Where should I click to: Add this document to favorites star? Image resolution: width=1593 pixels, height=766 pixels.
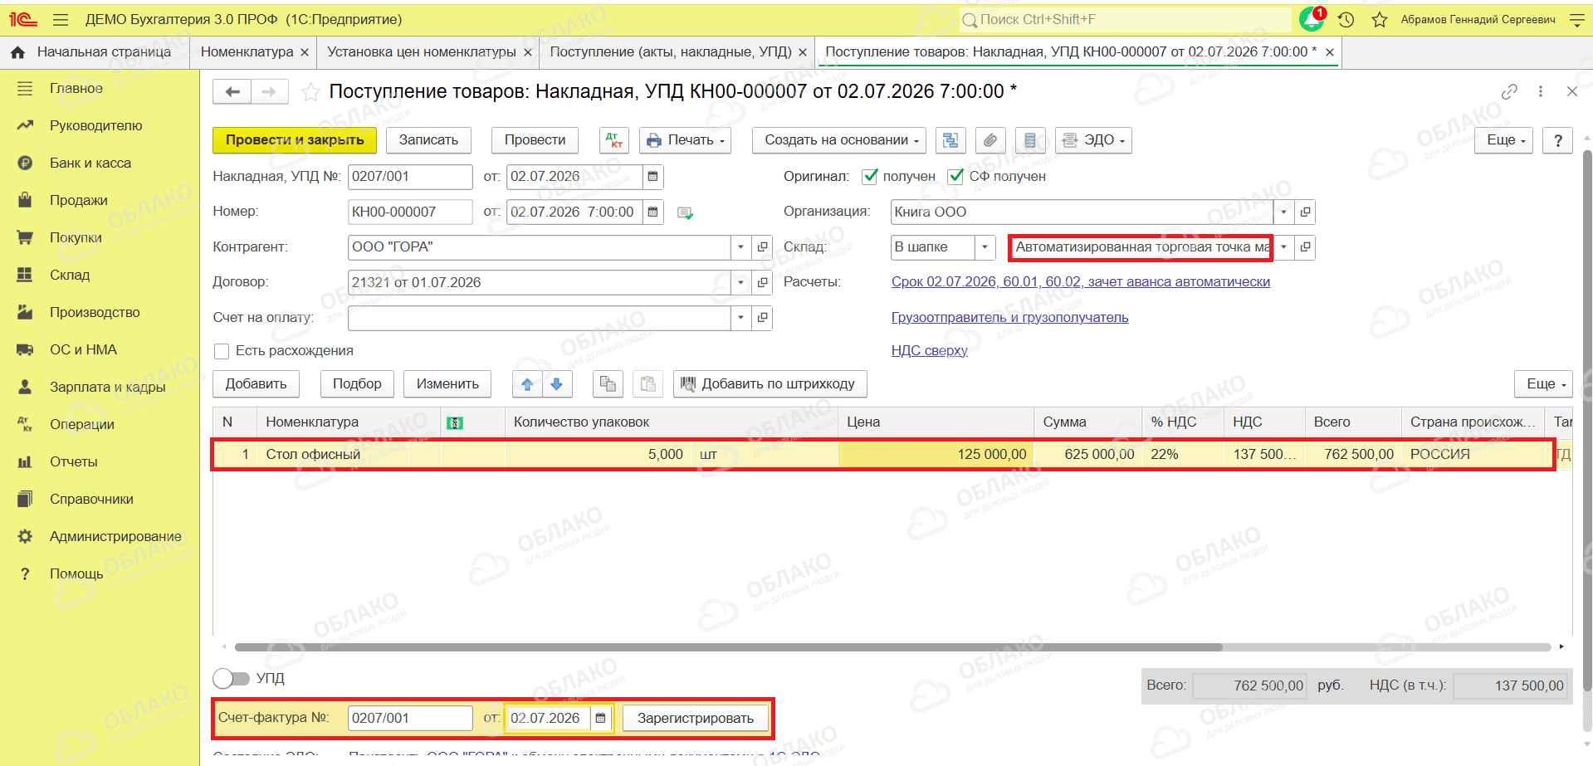point(310,91)
